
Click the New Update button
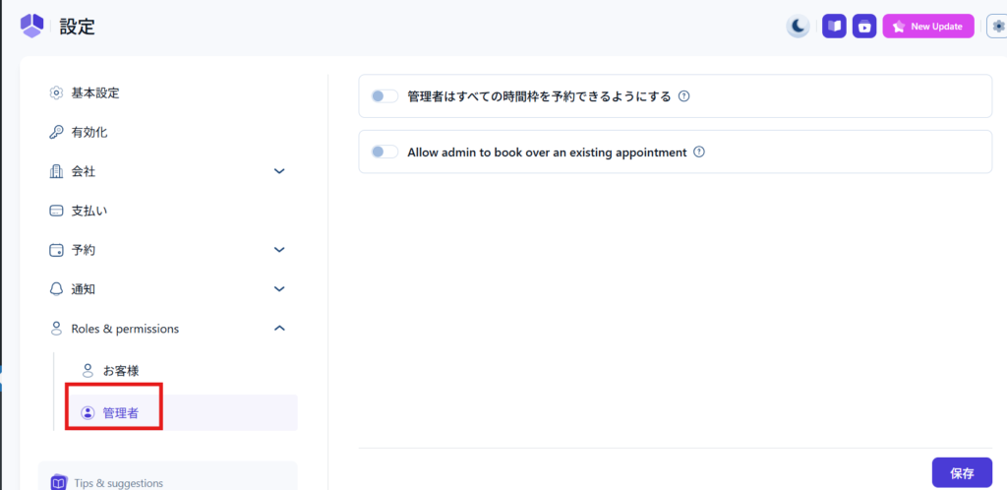click(x=927, y=27)
